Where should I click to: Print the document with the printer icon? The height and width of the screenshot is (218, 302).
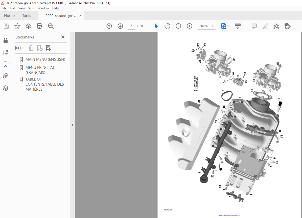(39, 26)
